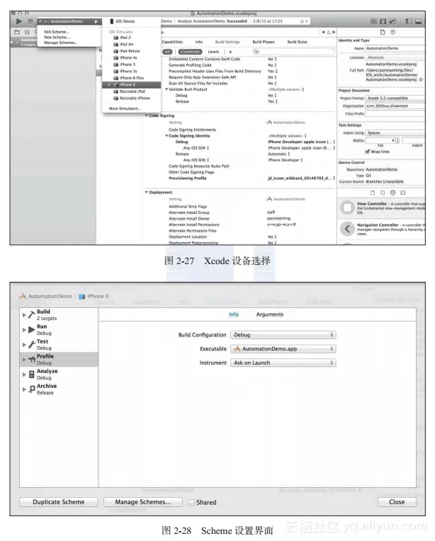Click the Close button in scheme sheet
435x541 pixels.
[x=397, y=502]
